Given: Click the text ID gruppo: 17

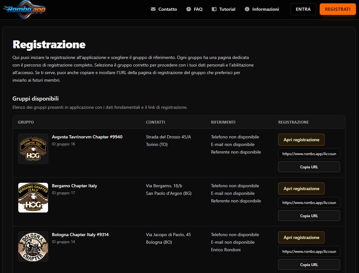Looking at the screenshot, I should [x=63, y=193].
